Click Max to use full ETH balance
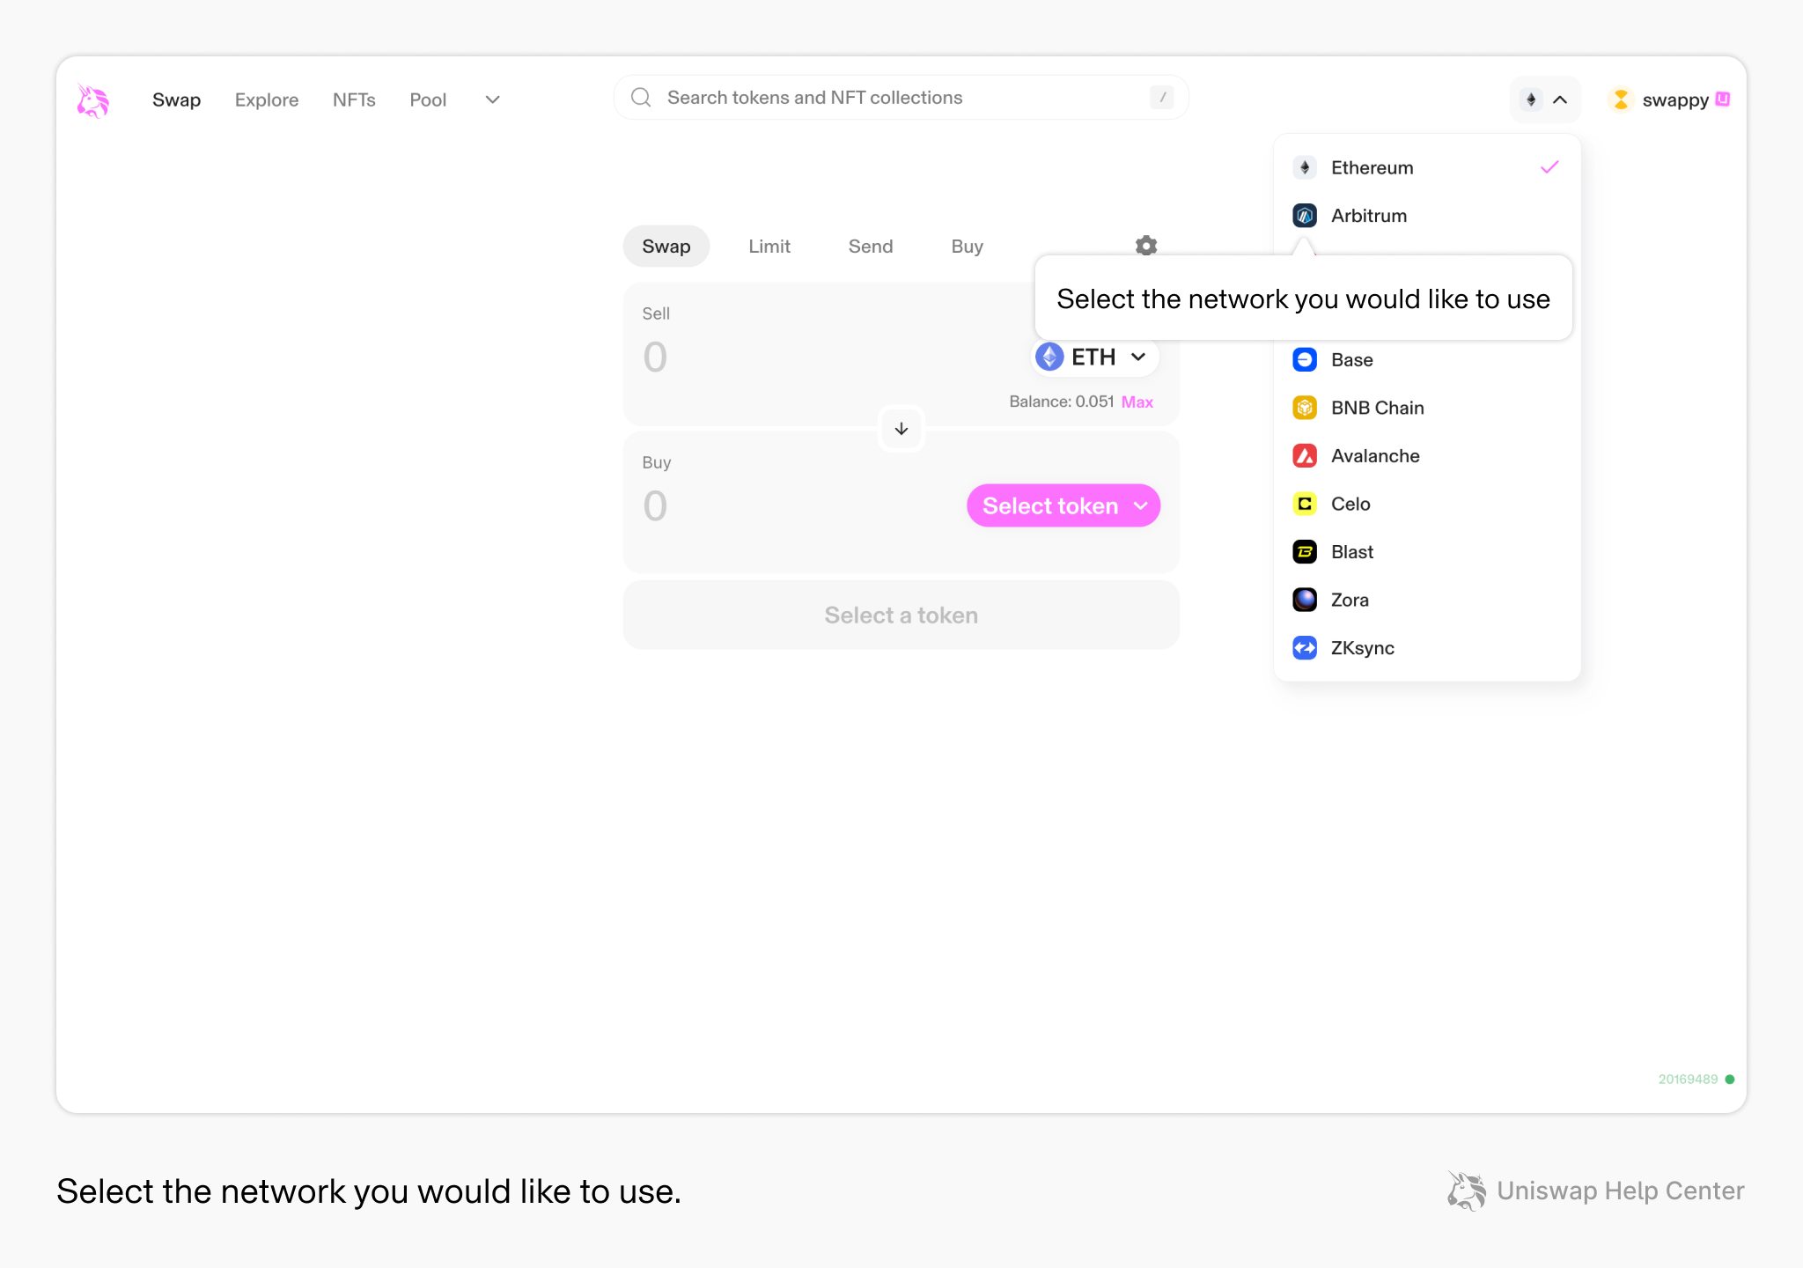Screen dimensions: 1803x1268 [x=1137, y=402]
